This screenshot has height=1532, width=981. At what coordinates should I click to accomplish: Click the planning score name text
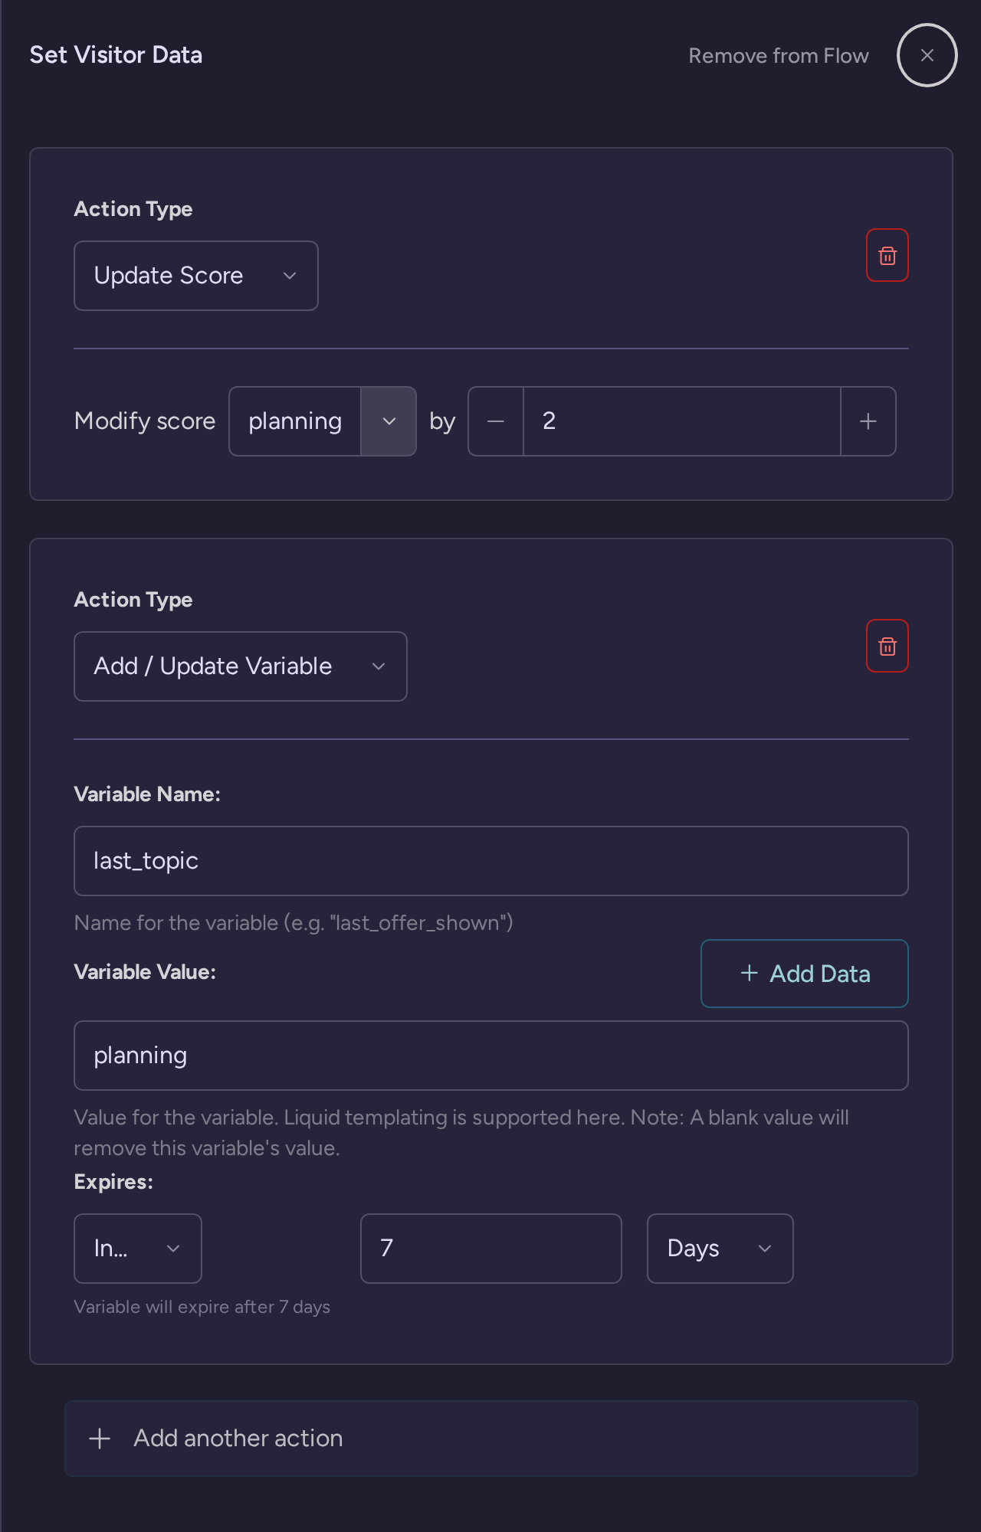coord(295,421)
